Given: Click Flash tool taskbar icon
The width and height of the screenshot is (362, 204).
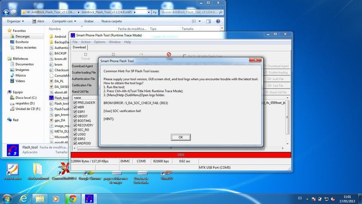Looking at the screenshot, I should 89,199.
